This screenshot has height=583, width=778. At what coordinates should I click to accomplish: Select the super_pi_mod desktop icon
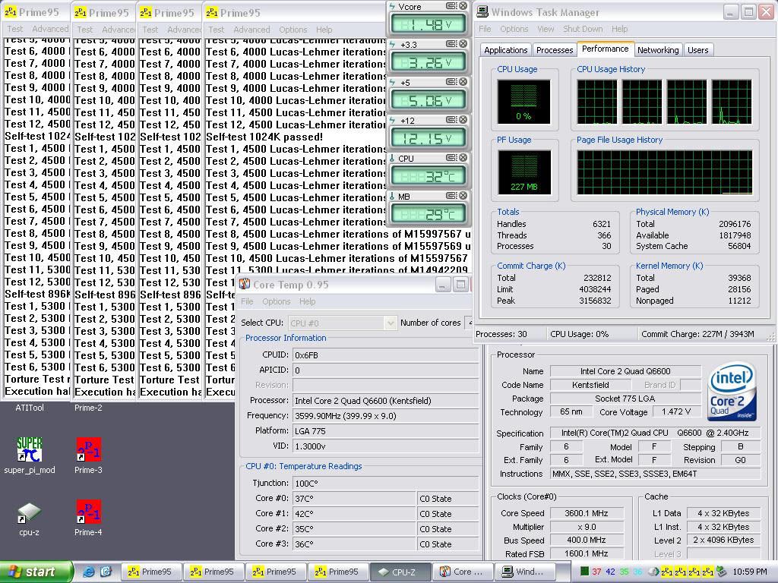click(x=30, y=455)
